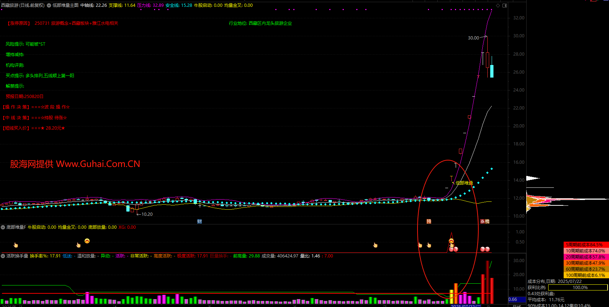Click the 财 financial report marker
This screenshot has height=307, width=609.
199,222
